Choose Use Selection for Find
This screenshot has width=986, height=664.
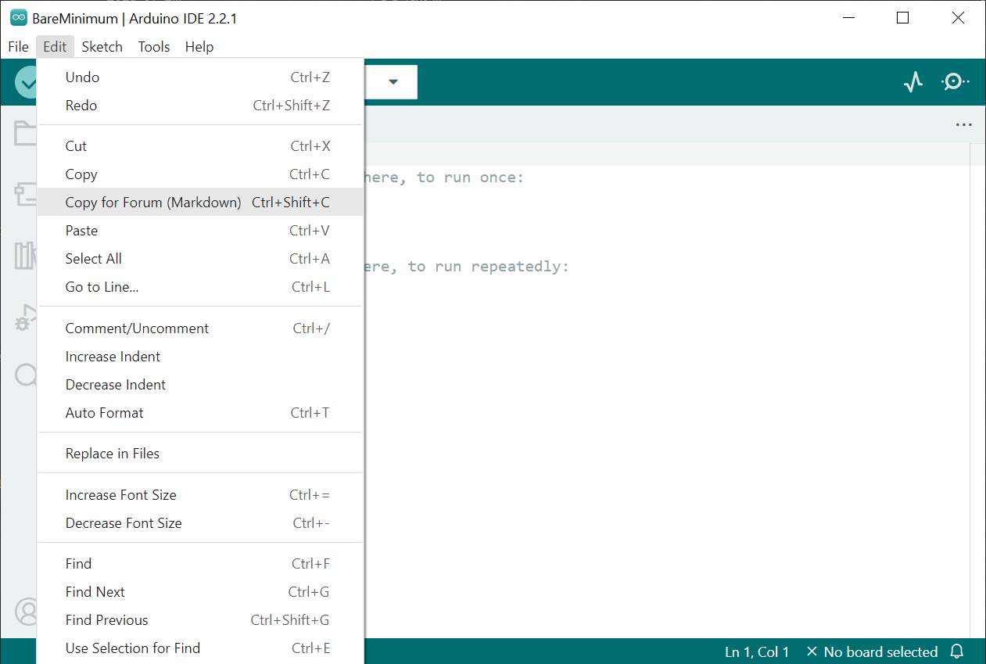point(200,648)
